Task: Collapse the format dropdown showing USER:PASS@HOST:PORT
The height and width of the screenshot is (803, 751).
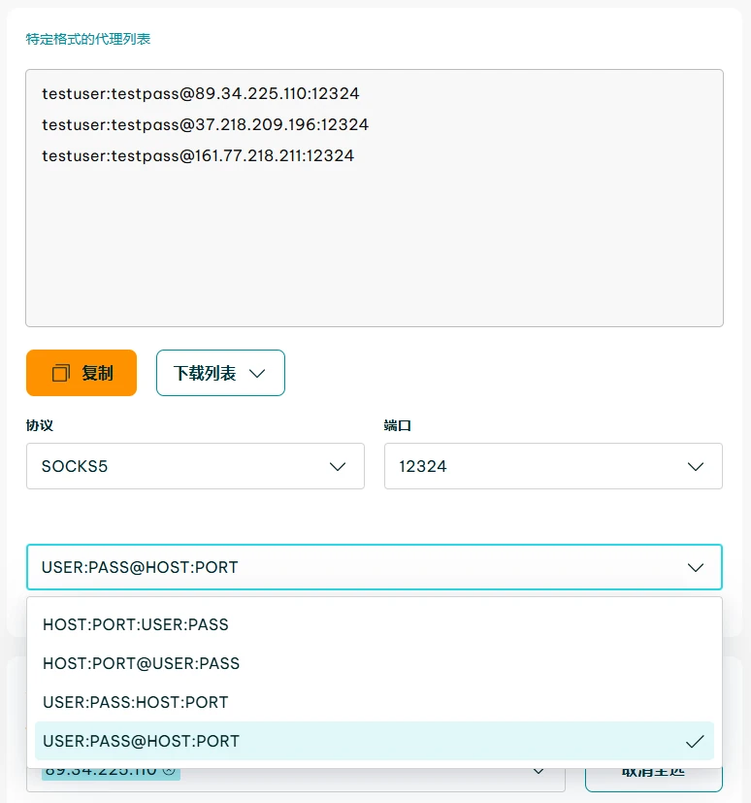Action: click(374, 568)
